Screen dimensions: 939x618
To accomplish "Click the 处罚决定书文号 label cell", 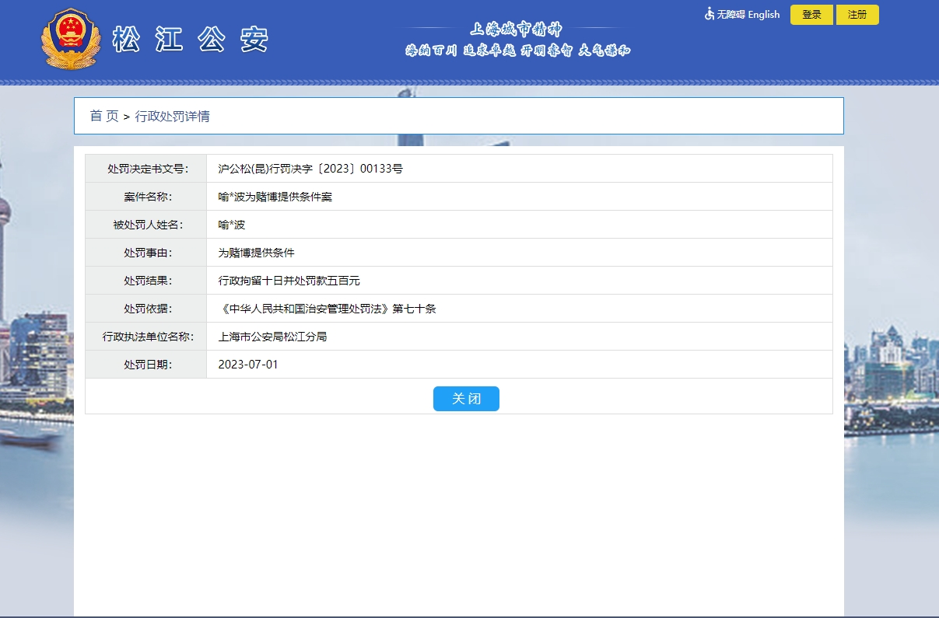I will coord(147,169).
